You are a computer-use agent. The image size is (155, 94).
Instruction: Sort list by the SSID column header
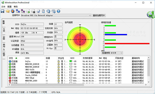(x=35, y=58)
